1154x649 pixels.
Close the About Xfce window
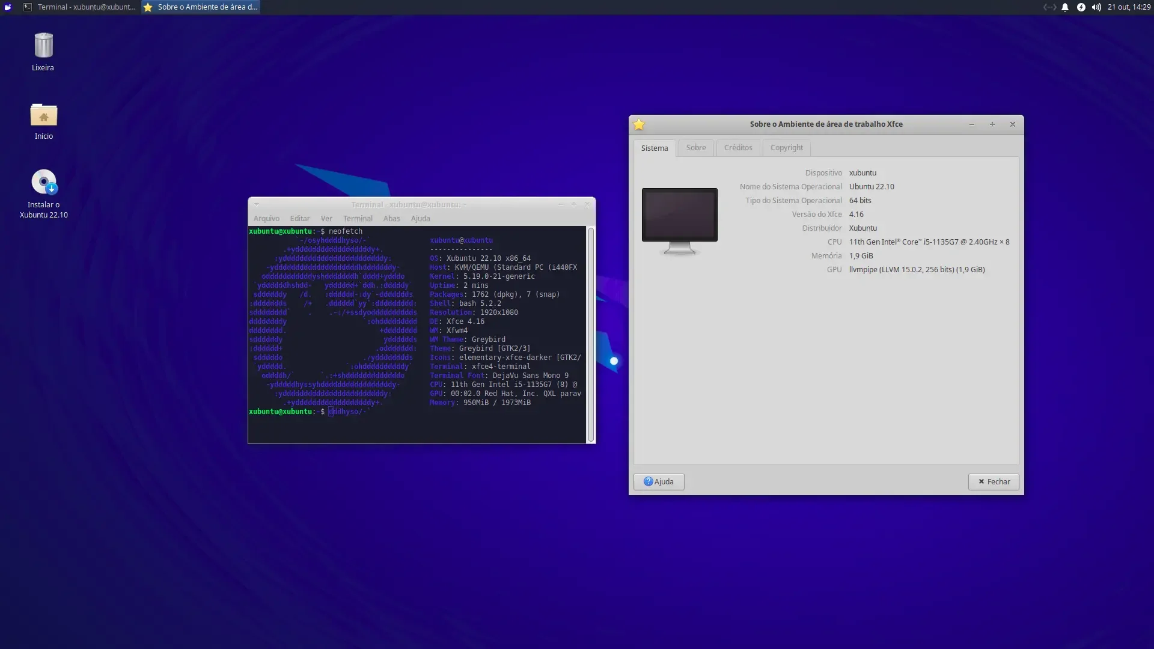tap(1013, 124)
